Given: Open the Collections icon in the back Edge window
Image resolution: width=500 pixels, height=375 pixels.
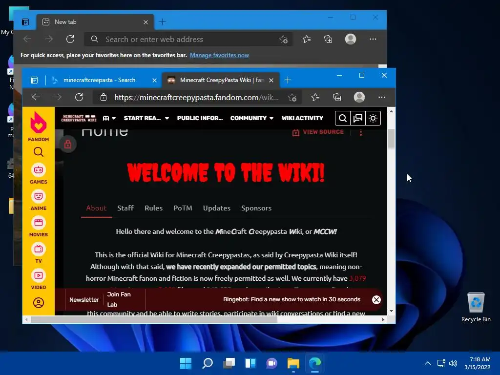Looking at the screenshot, I should pyautogui.click(x=328, y=39).
